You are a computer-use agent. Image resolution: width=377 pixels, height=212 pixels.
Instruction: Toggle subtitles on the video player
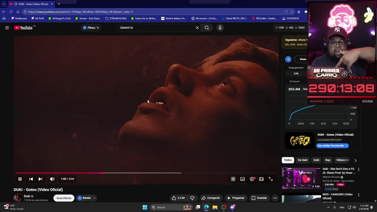pos(242,179)
